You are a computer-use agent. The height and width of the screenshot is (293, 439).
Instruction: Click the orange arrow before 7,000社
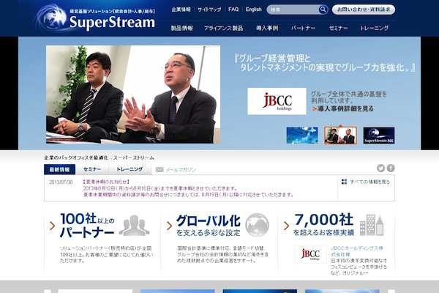286,226
